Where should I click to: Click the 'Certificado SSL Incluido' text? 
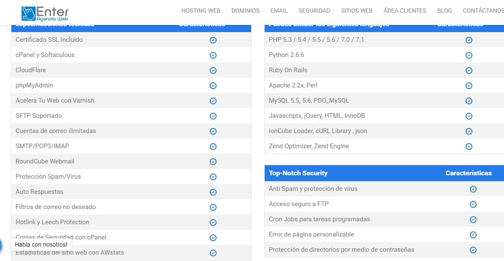[x=49, y=40]
